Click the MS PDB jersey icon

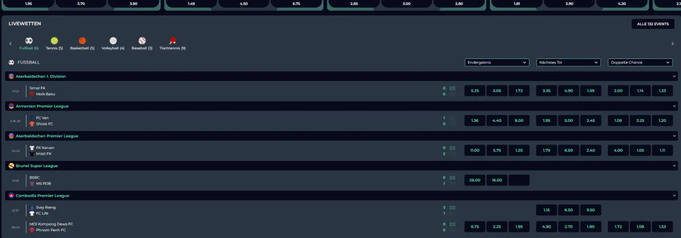pyautogui.click(x=32, y=184)
